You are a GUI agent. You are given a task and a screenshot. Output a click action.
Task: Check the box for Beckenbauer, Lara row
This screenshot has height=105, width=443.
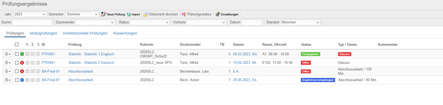point(17,71)
